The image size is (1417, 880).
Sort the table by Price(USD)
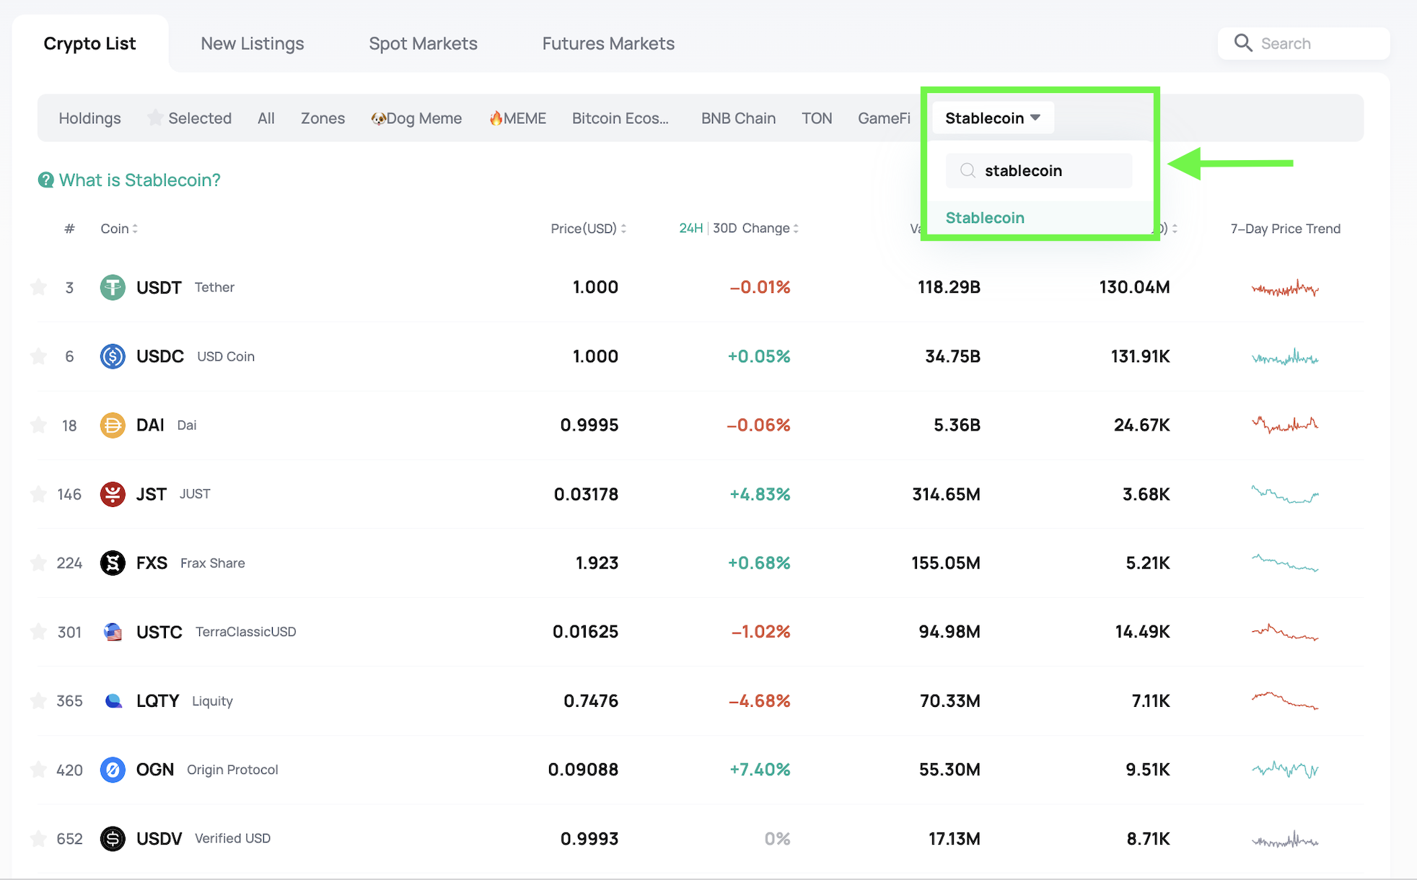(589, 229)
